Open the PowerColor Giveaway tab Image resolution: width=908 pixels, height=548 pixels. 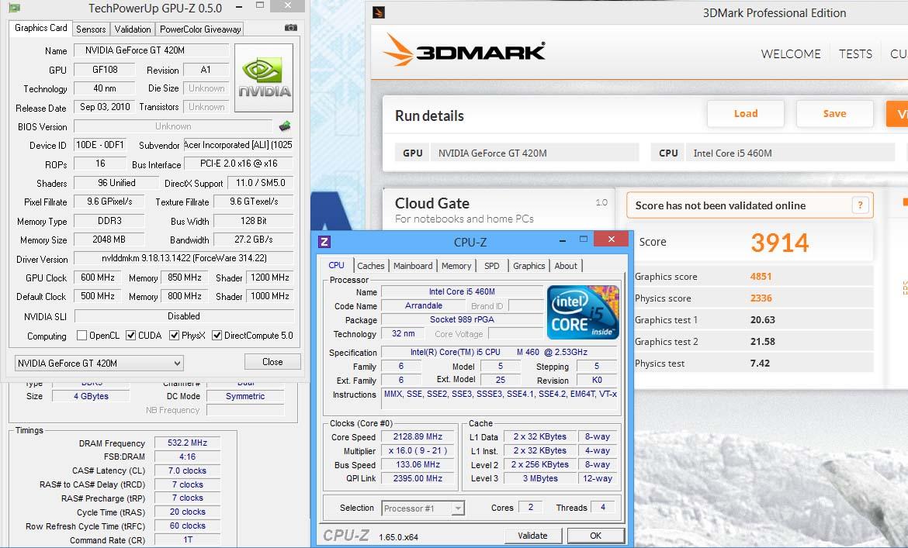200,29
